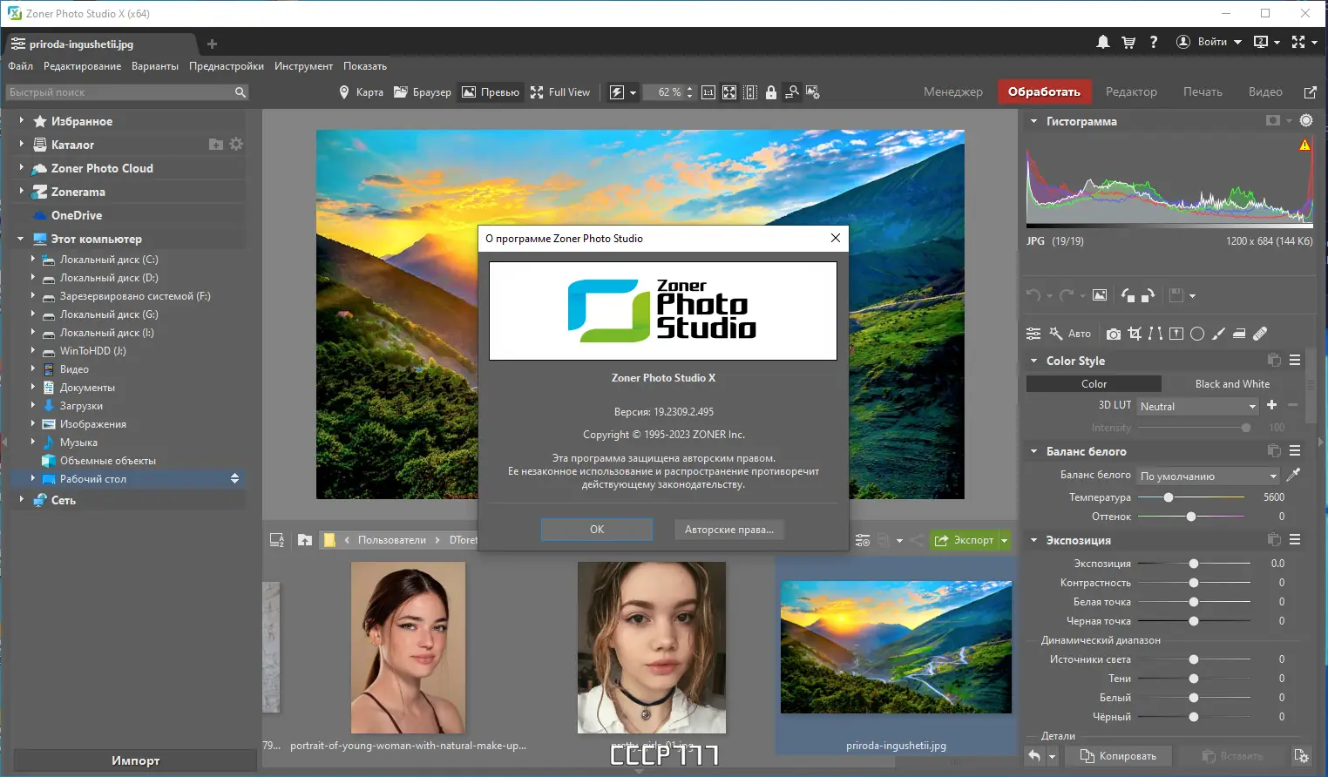Viewport: 1328px width, 777px height.
Task: Toggle the zoom lock padlock
Action: coord(771,92)
